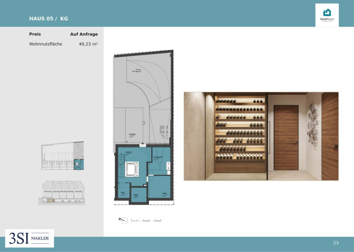Click the highlighted blue unit in site plan
The height and width of the screenshot is (252, 354).
(79, 164)
